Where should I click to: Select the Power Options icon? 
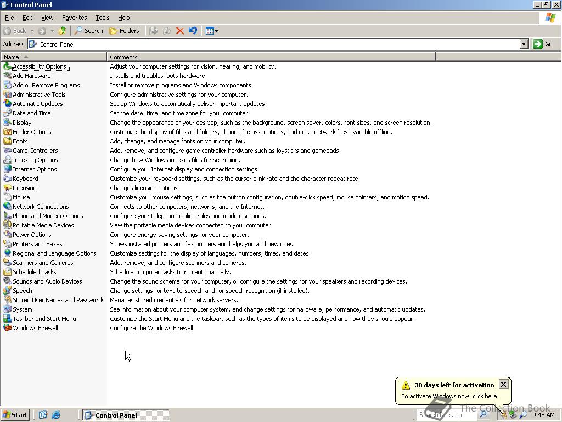click(x=7, y=234)
